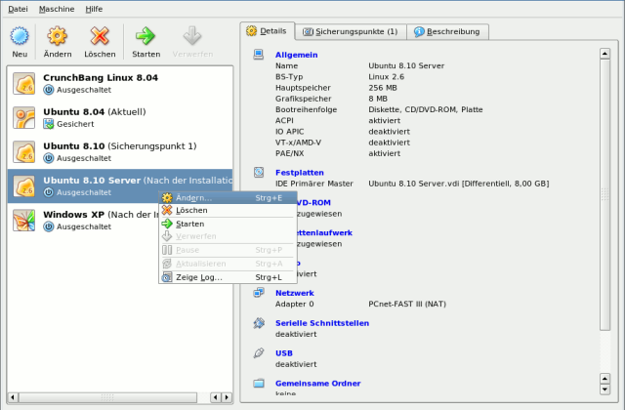Click the Löschen red cross toolbar icon
Viewport: 625px width, 410px height.
coord(100,36)
